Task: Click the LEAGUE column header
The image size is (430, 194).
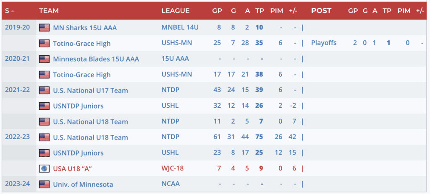Action: pyautogui.click(x=176, y=11)
